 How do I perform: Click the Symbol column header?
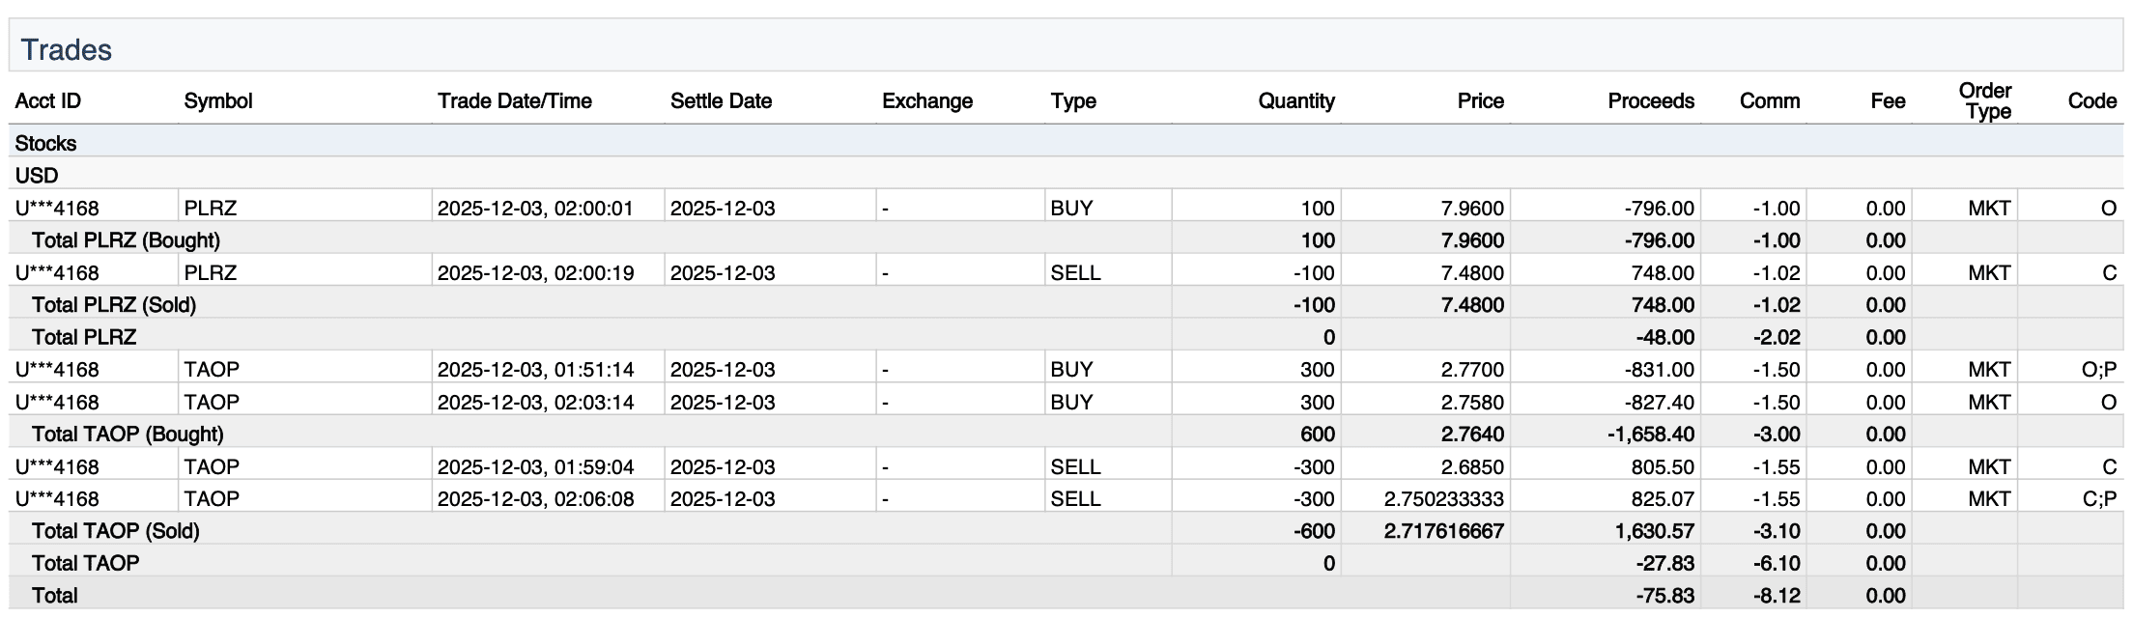point(217,101)
